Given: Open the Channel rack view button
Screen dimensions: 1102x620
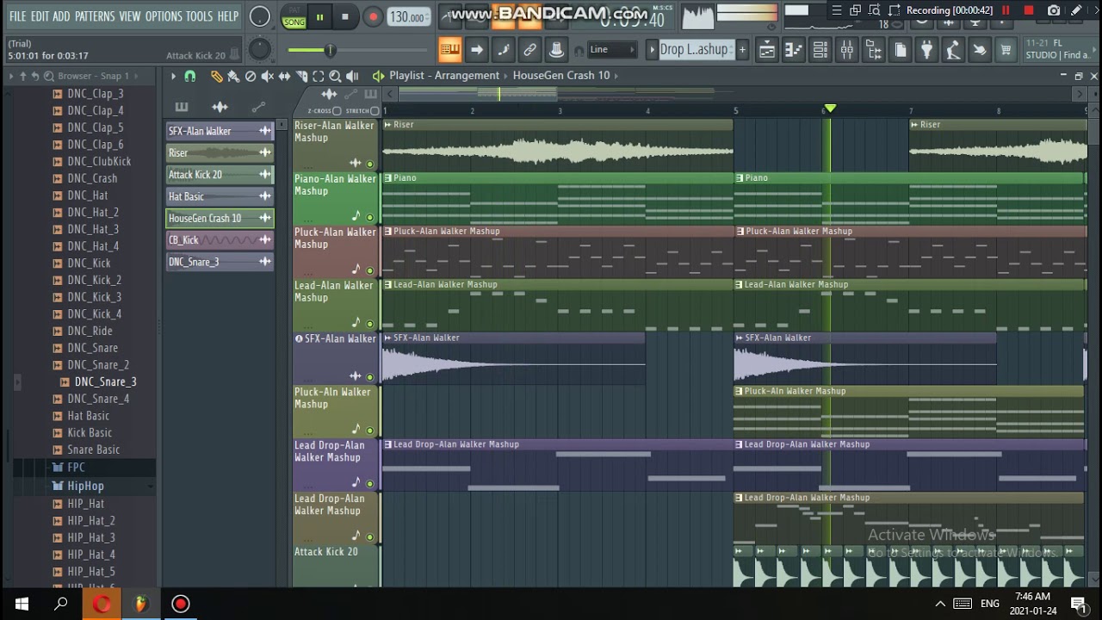Looking at the screenshot, I should click(820, 50).
